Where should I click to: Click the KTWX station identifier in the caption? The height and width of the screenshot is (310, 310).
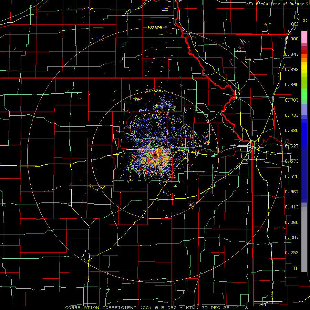[x=192, y=308]
